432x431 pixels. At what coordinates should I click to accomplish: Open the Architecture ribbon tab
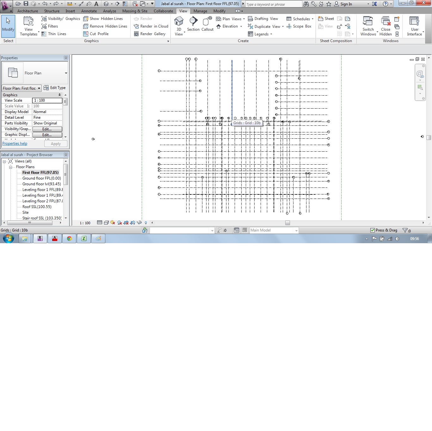tap(28, 11)
